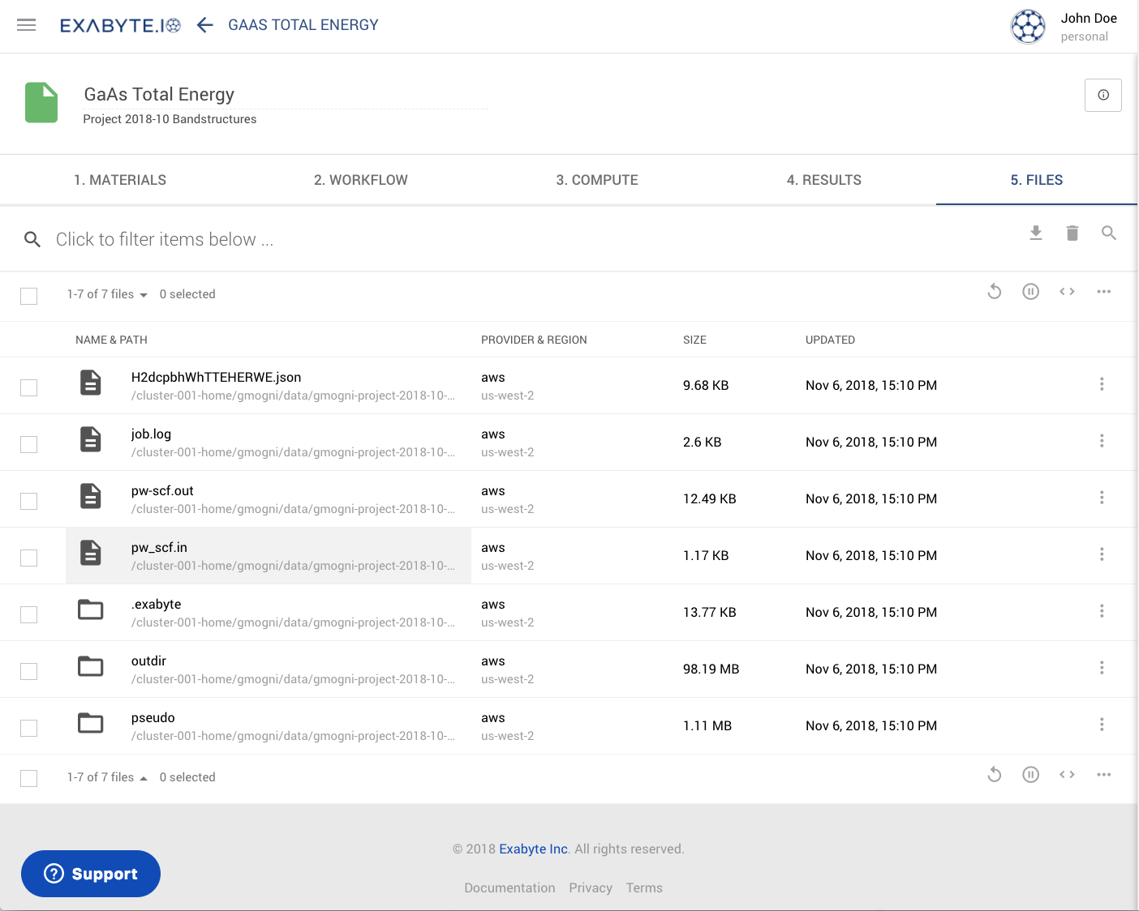1139x911 pixels.
Task: Collapse the bottom files-count dropdown
Action: [144, 777]
